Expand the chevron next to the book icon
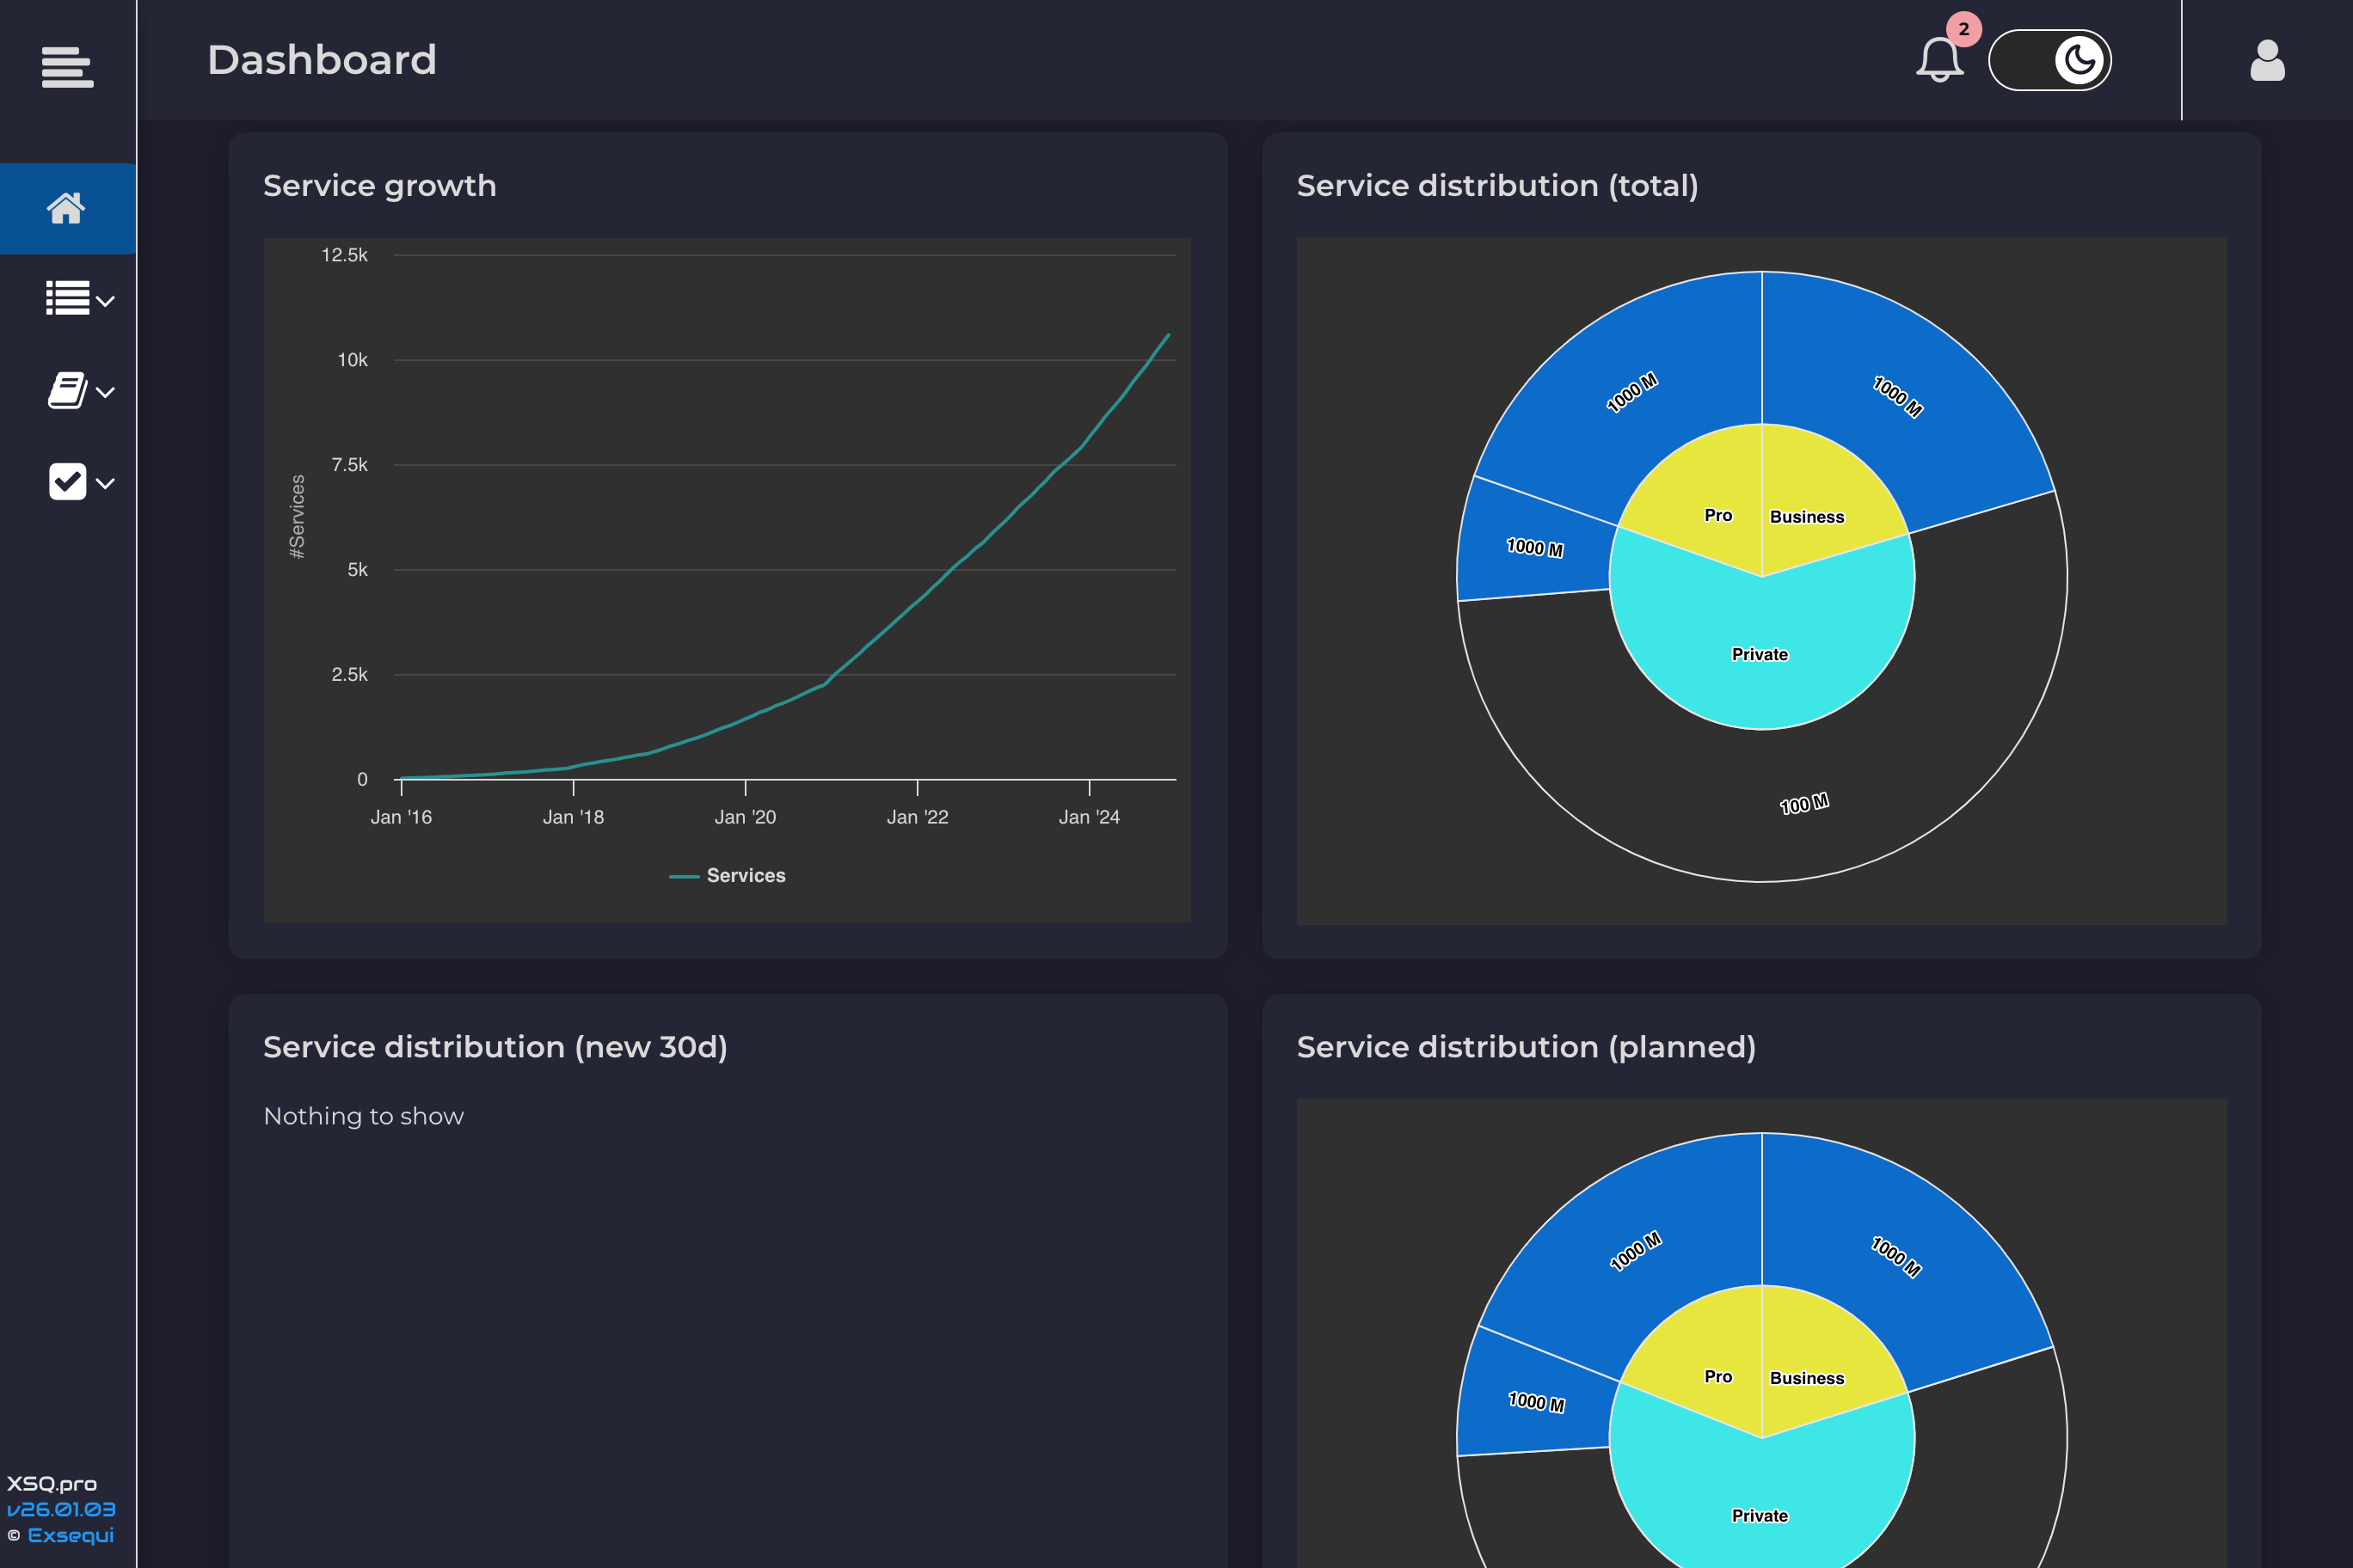2353x1568 pixels. click(x=107, y=392)
